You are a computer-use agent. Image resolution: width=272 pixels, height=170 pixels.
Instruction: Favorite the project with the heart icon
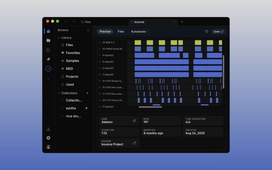point(207,31)
